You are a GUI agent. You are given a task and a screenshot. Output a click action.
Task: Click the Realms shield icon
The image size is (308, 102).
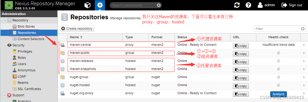[14, 83]
